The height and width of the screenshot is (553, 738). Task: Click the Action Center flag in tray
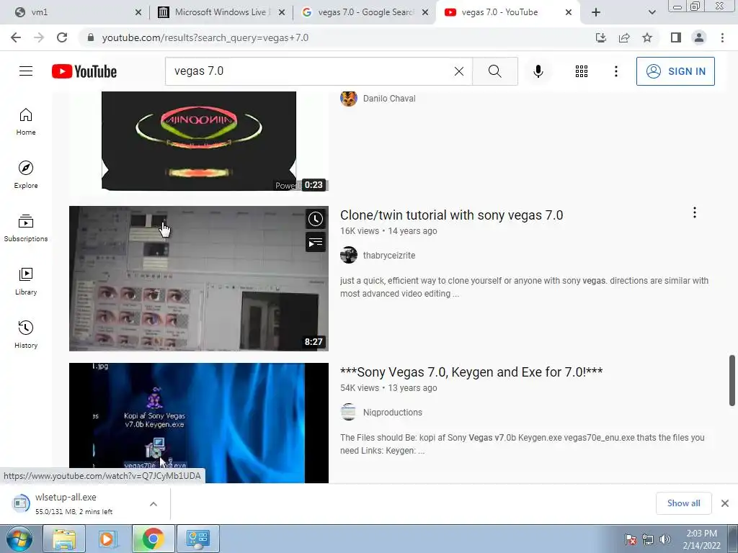631,539
